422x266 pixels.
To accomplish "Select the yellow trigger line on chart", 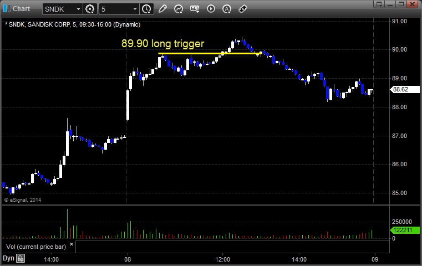I will click(x=210, y=54).
